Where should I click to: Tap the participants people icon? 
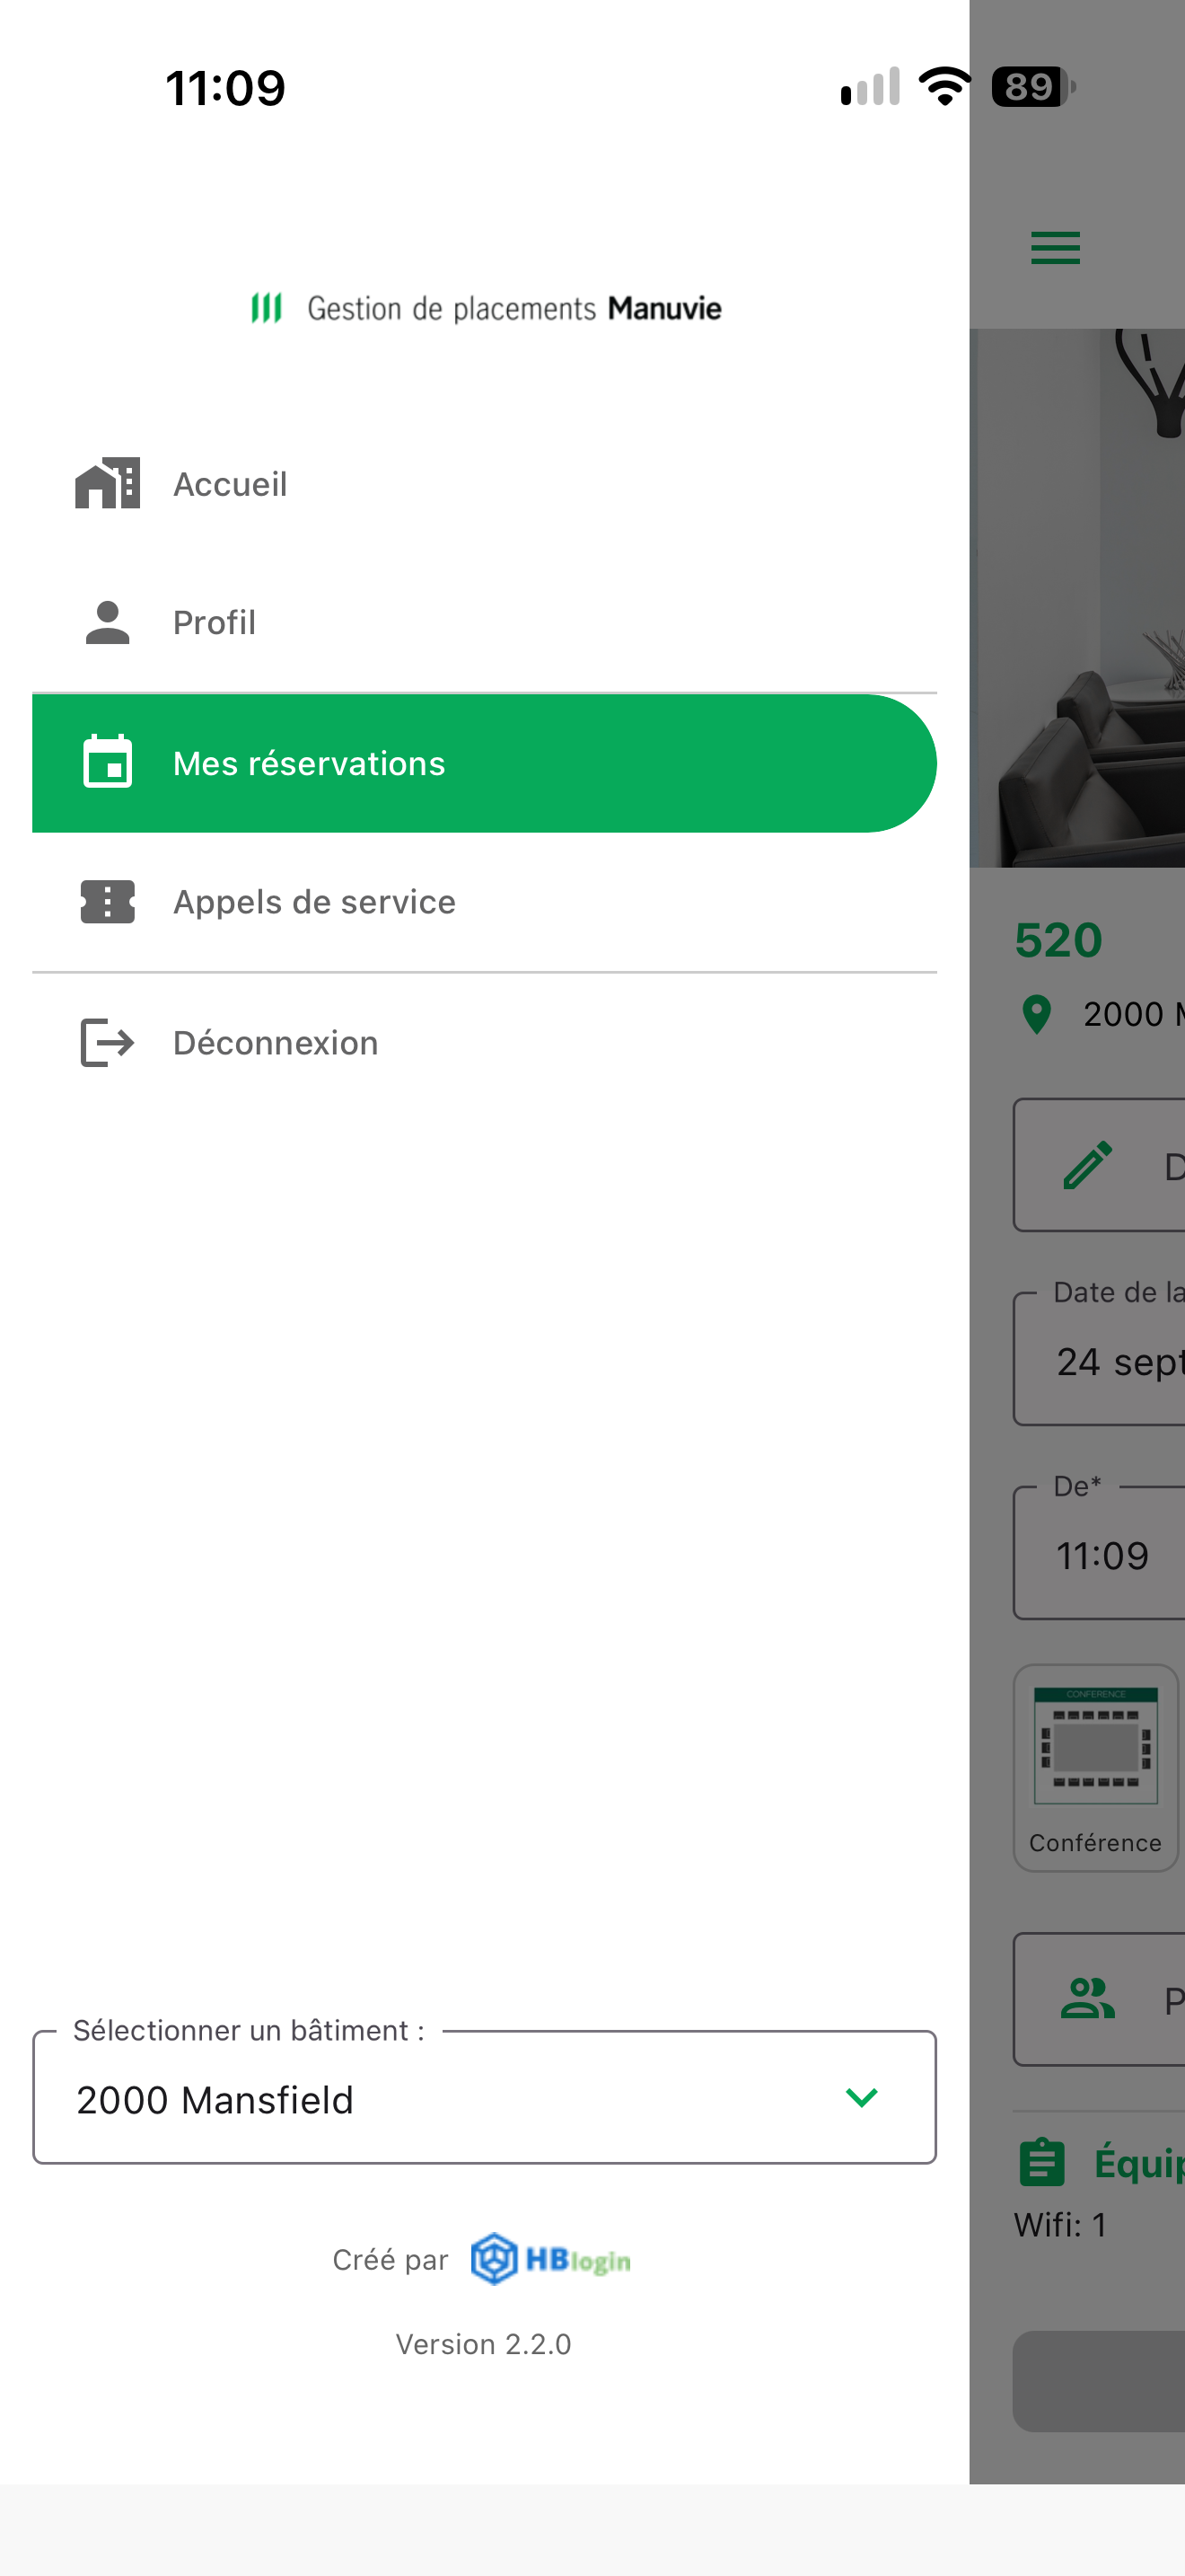[1087, 1999]
